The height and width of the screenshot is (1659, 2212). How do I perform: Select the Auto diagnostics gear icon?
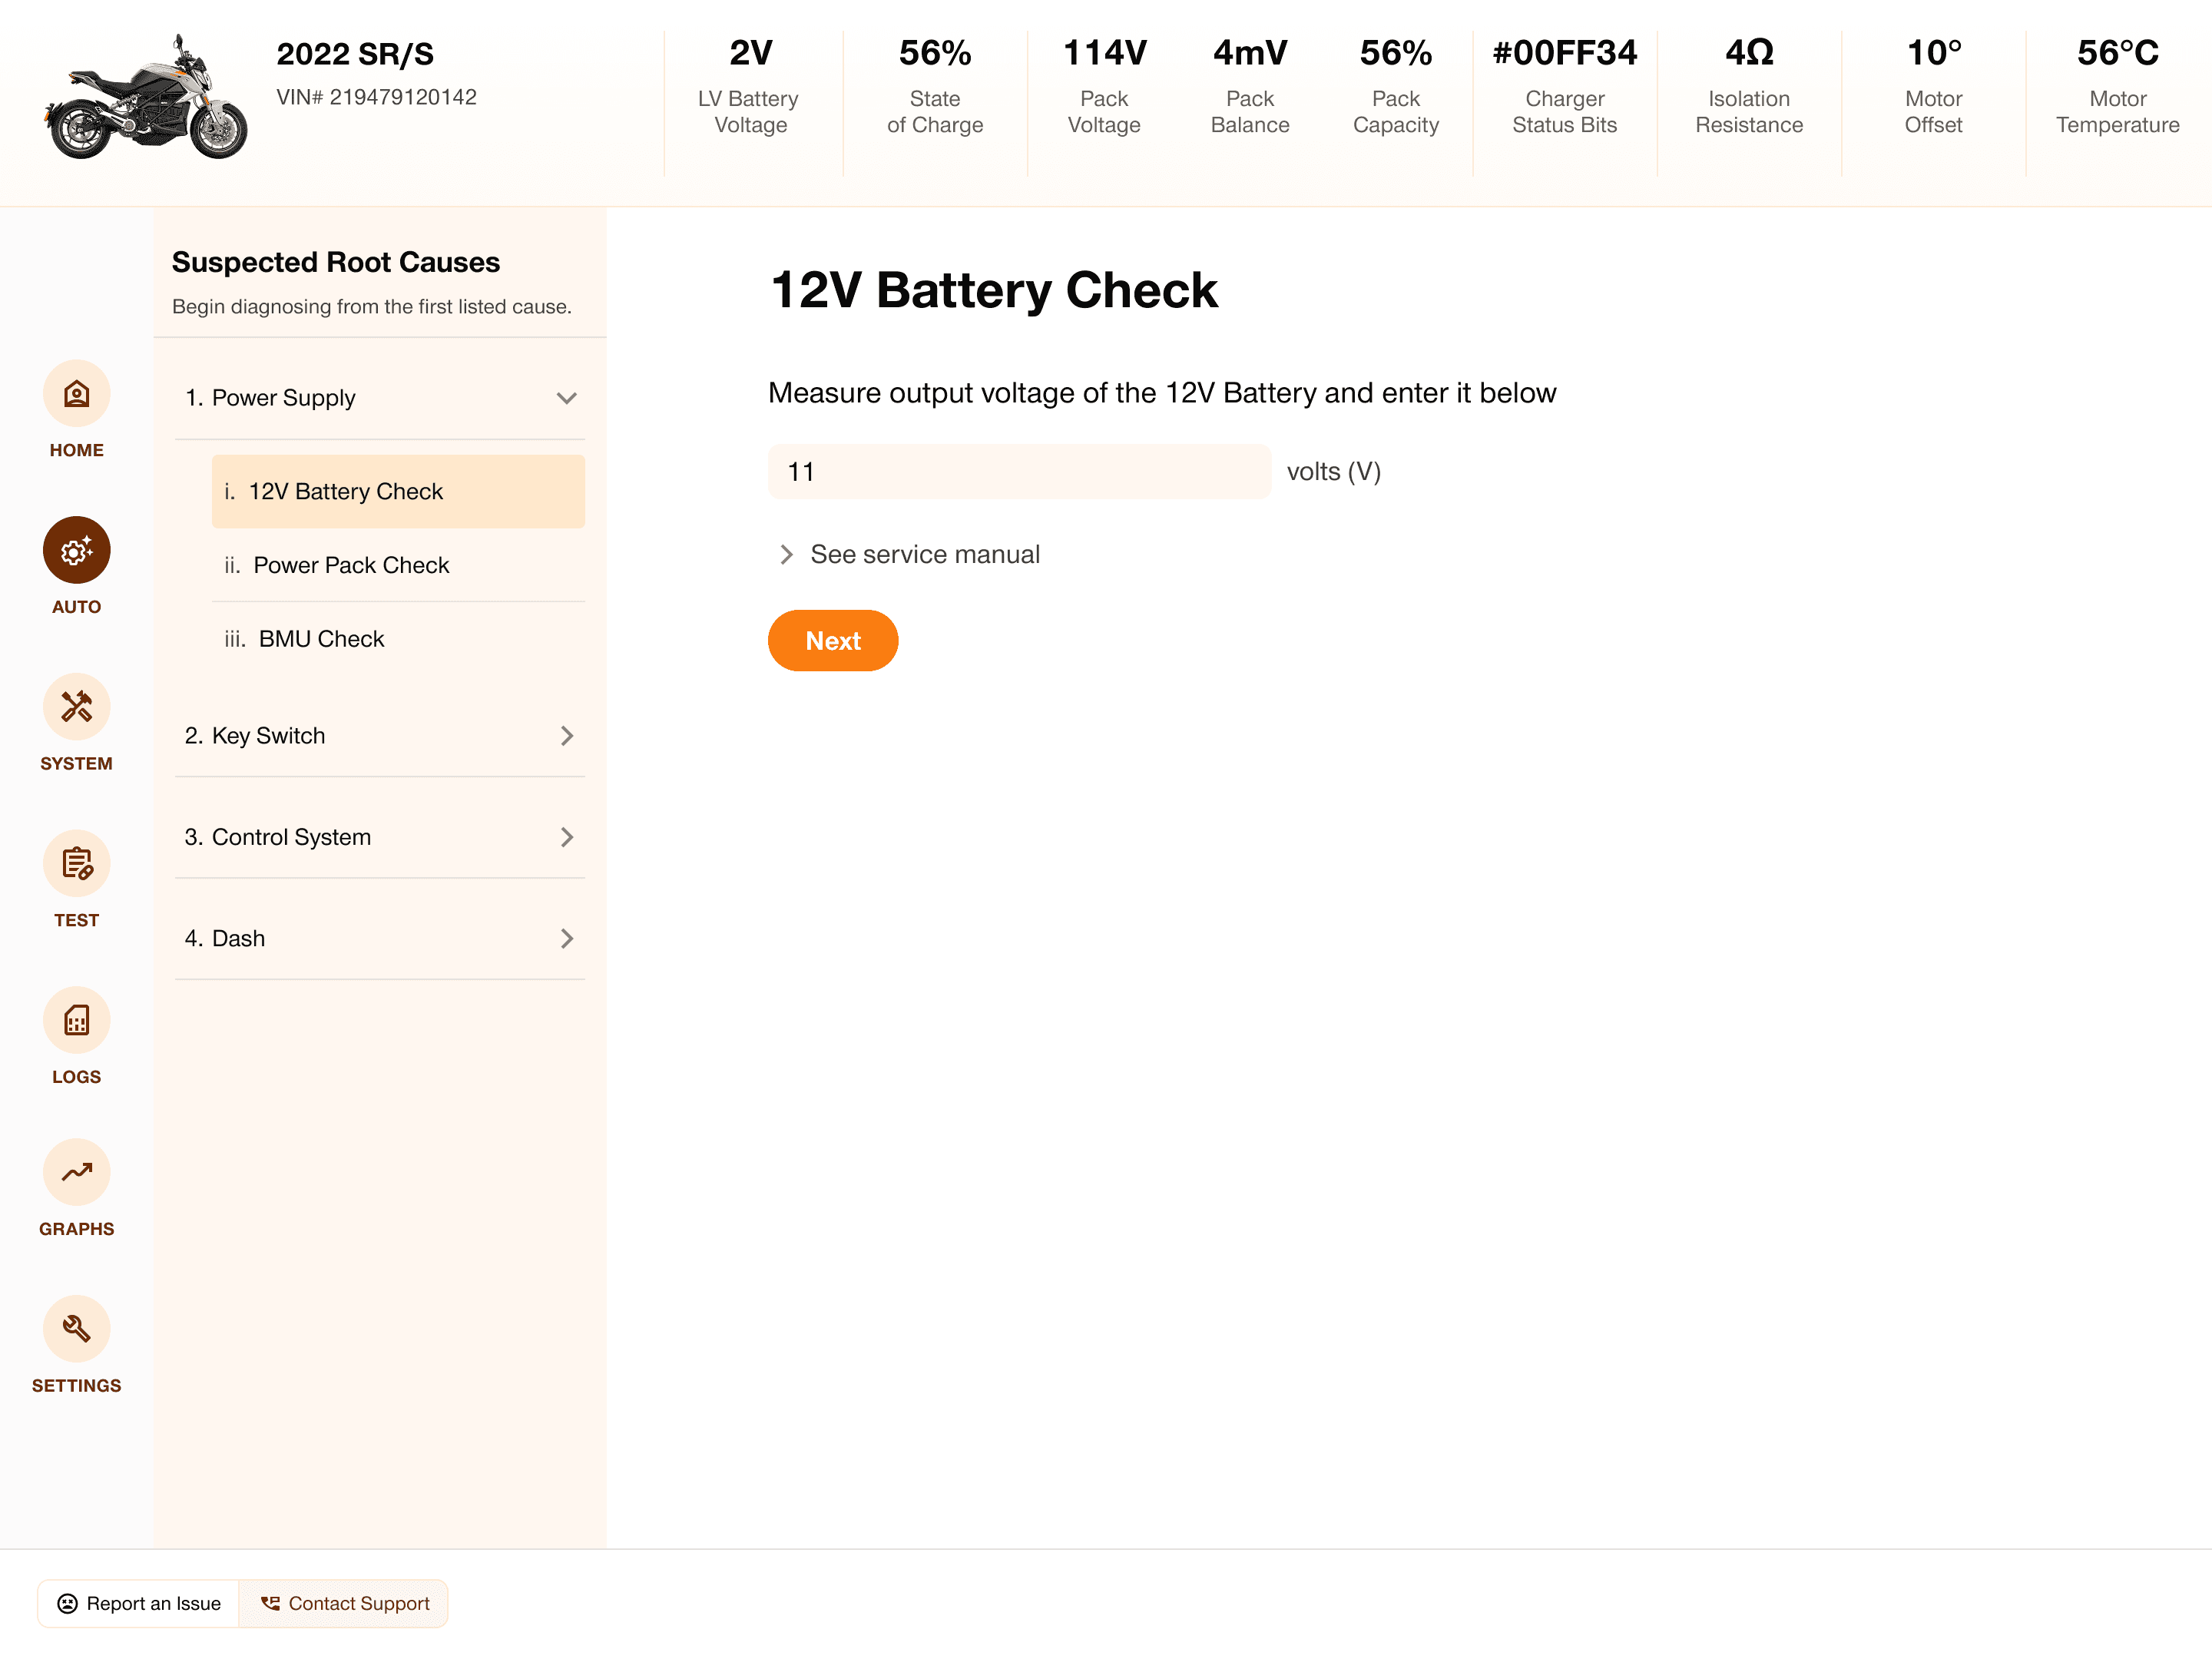click(x=76, y=550)
